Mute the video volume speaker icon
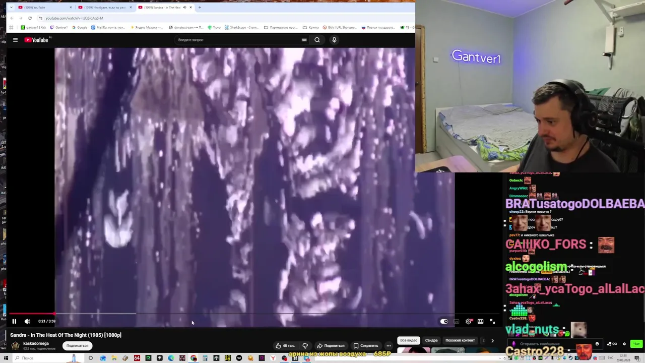This screenshot has height=363, width=645. tap(27, 321)
